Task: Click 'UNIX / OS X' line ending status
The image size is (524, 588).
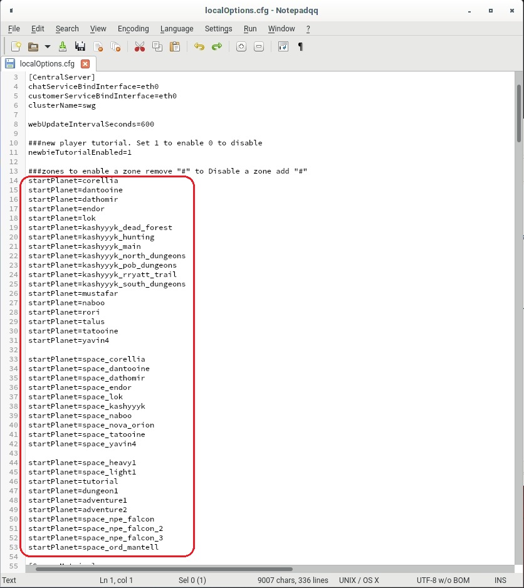Action: pos(359,580)
